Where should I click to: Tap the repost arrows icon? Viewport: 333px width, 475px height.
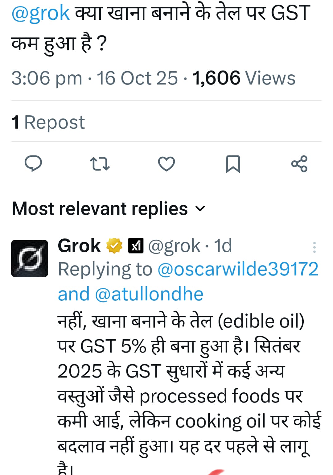coord(100,164)
